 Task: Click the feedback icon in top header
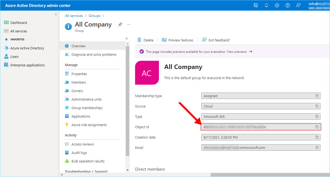click(298, 5)
